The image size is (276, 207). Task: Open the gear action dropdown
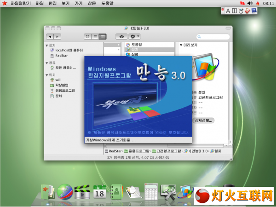[x=134, y=37]
